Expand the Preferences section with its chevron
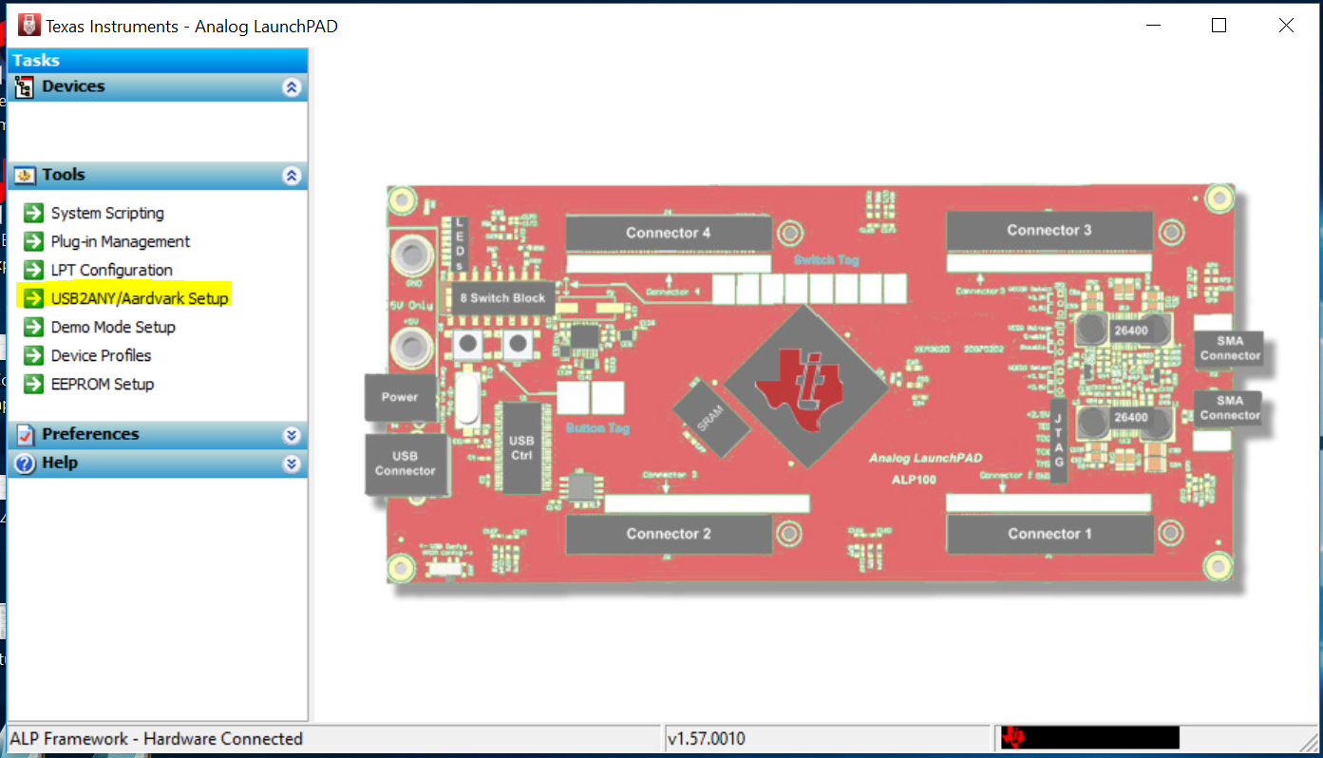The image size is (1323, 758). [x=292, y=435]
